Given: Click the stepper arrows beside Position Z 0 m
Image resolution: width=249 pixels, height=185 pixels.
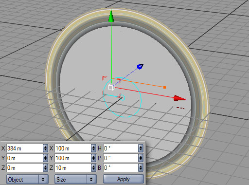Looking at the screenshot, I should [45, 167].
